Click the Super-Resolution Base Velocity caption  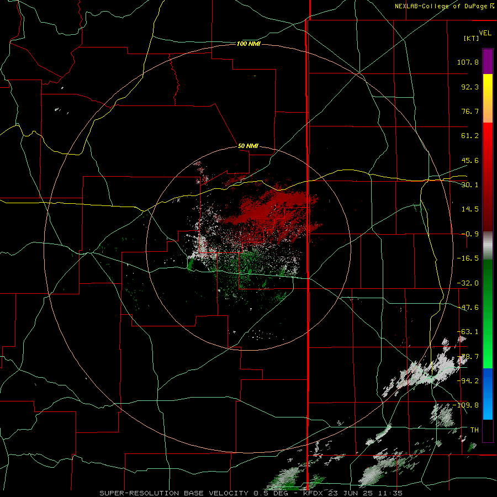click(x=251, y=493)
